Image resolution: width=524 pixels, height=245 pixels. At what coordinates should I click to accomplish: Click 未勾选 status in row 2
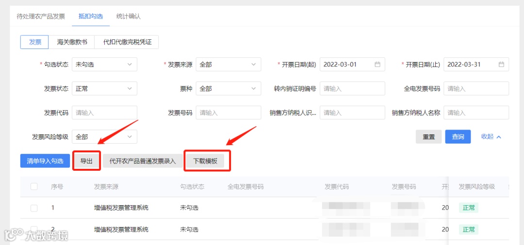[189, 229]
